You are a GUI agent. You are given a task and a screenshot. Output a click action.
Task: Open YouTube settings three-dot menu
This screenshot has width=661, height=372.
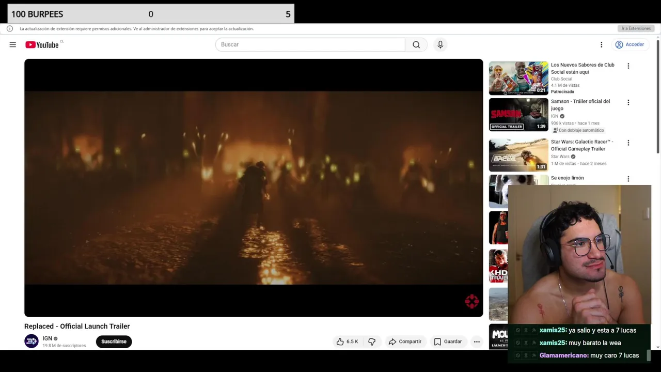pos(601,44)
